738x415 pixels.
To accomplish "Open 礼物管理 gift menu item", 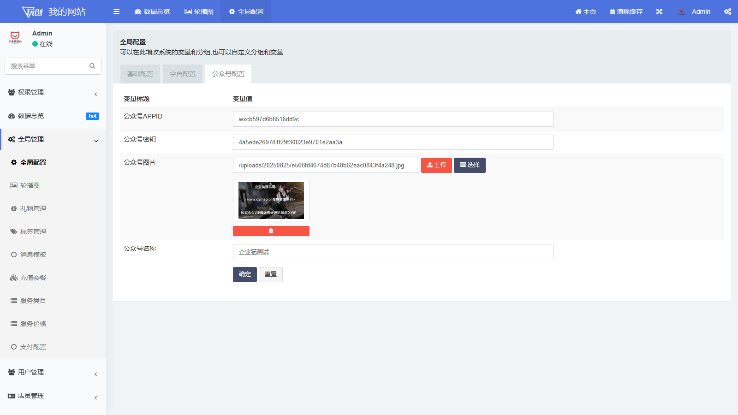I will coord(33,208).
